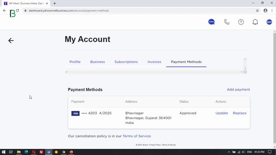
Task: Click the tab strip scroll-down arrow
Action: [x=245, y=68]
